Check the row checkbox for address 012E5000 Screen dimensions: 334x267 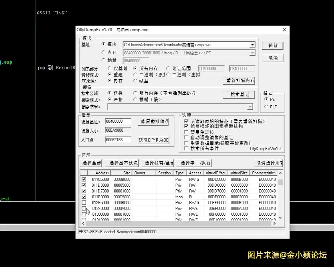click(x=84, y=202)
